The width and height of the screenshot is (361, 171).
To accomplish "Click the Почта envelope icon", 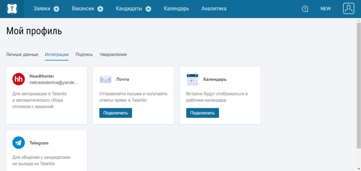I will [106, 79].
